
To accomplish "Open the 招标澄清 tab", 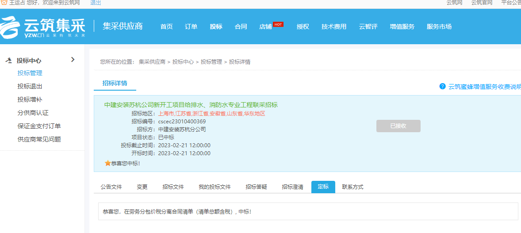I will (292, 187).
